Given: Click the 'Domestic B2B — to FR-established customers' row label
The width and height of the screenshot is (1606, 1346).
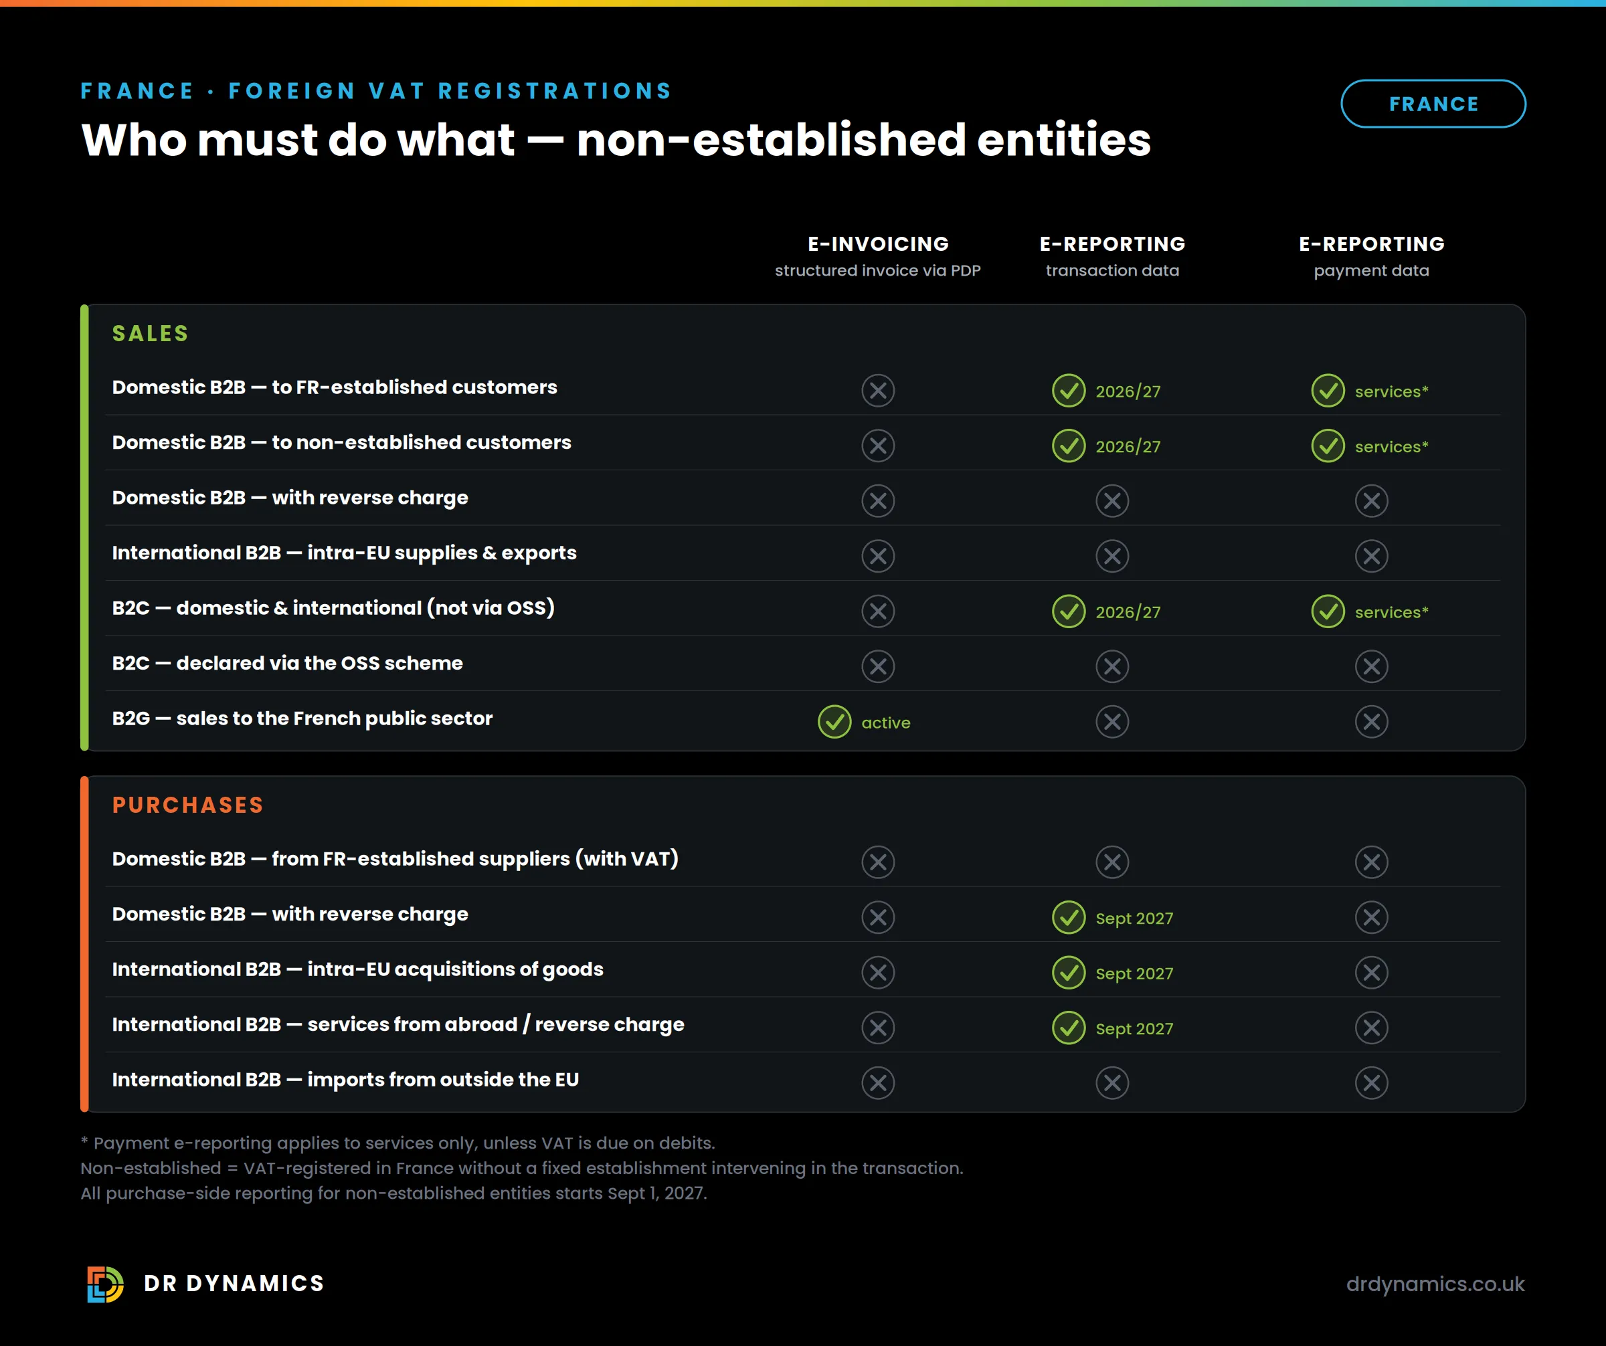Looking at the screenshot, I should 334,387.
